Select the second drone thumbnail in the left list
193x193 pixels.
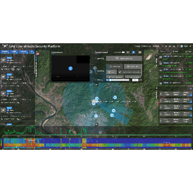click(3, 77)
